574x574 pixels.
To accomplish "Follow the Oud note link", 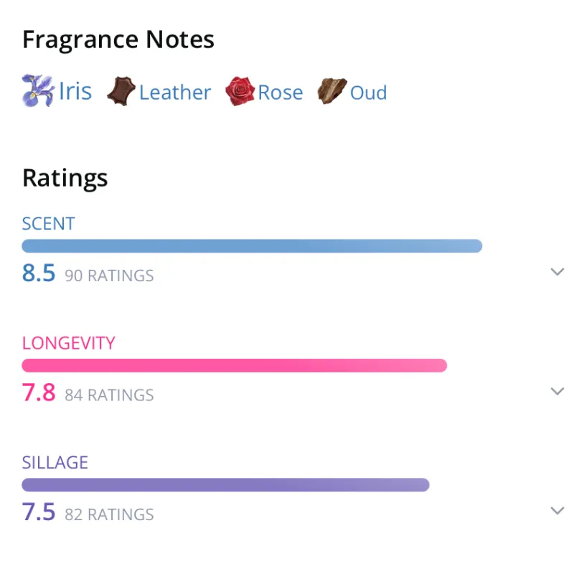I will coord(368,93).
